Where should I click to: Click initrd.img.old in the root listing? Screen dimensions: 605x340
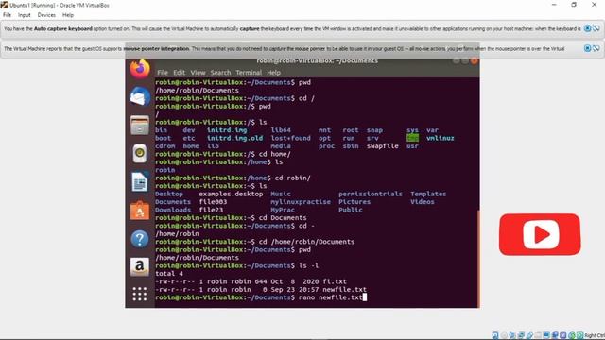click(235, 138)
